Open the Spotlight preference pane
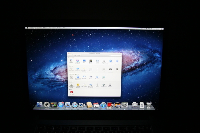This screenshot has width=200, height=133. pyautogui.click(x=110, y=62)
